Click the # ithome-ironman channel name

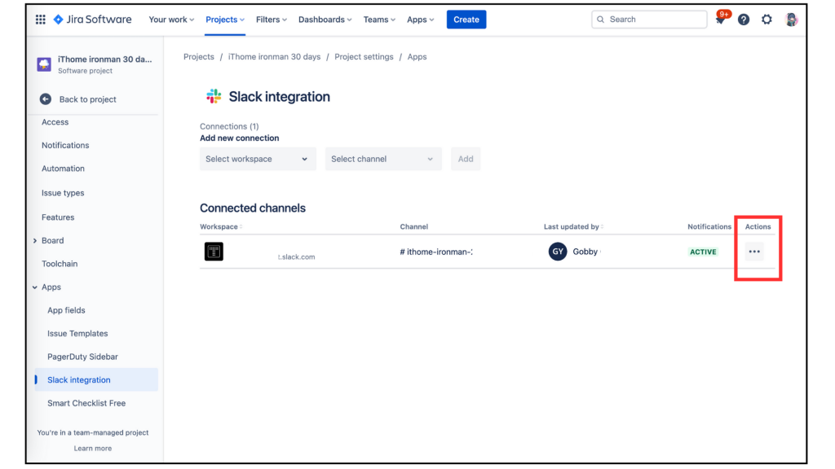[x=436, y=252]
